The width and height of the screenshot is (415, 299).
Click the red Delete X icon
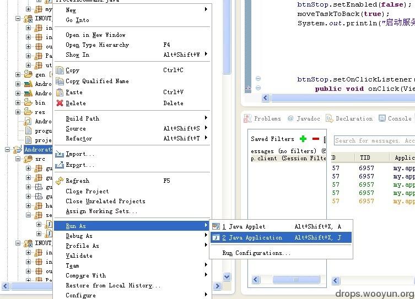pos(60,103)
